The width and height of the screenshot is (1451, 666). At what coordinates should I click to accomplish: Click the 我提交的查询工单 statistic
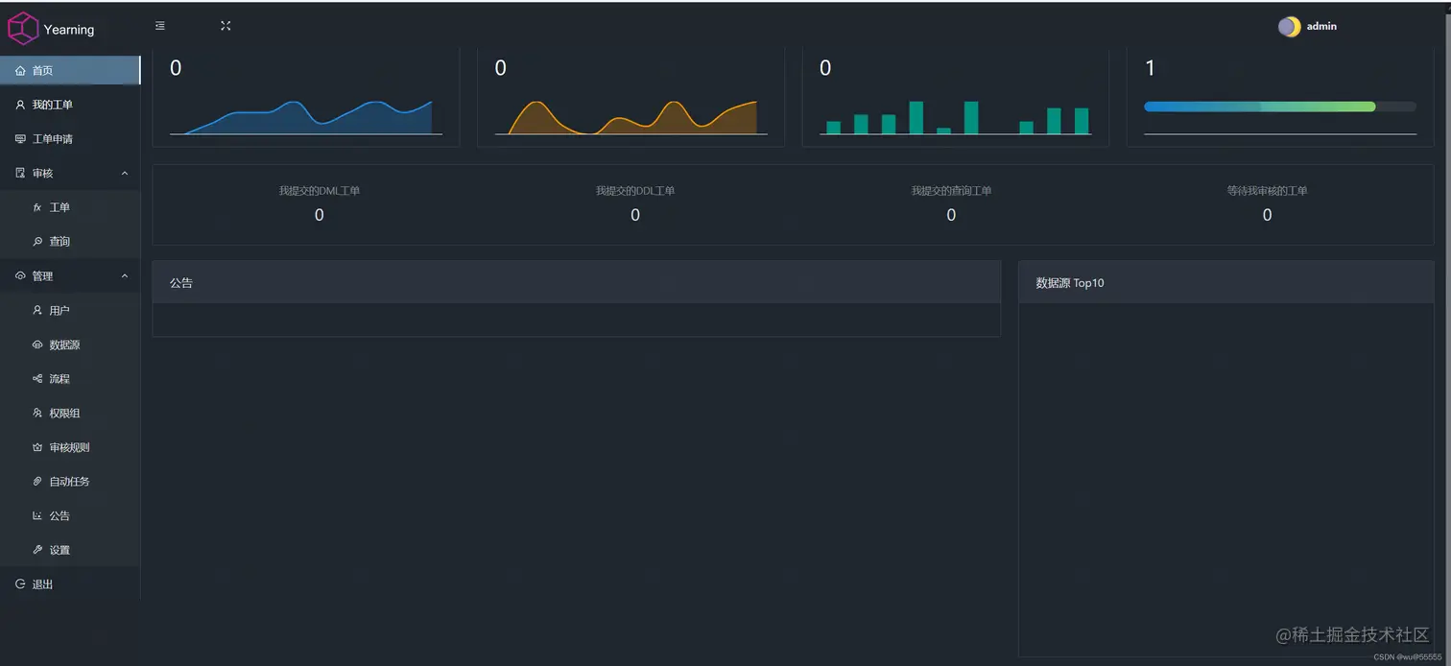tap(951, 203)
